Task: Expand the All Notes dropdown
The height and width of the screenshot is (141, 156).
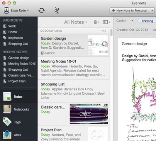Action: click(76, 22)
